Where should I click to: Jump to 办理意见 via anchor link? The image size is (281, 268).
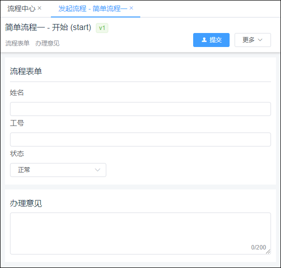(x=47, y=43)
